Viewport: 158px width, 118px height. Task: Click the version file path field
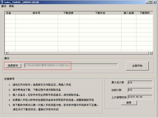[x=71, y=66]
